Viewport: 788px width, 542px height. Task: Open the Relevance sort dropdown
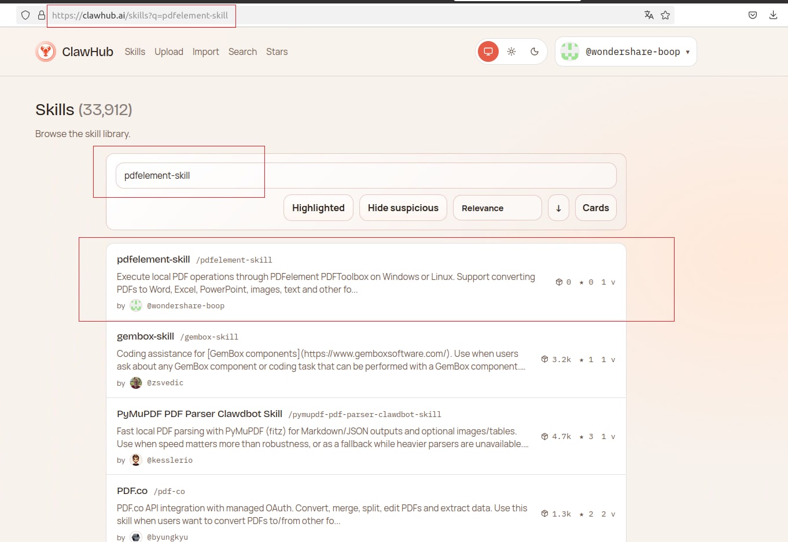pyautogui.click(x=496, y=208)
